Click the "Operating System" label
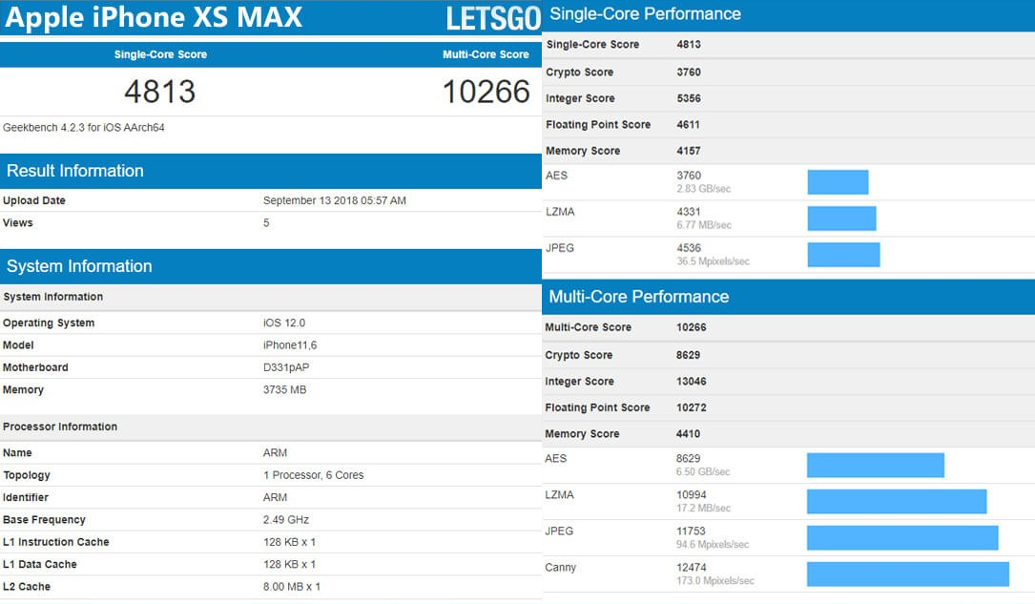Screen dimensions: 1035x604 tap(49, 323)
